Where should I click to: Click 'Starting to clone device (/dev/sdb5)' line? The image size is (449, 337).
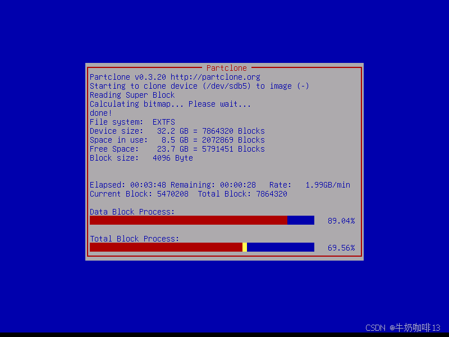(x=199, y=86)
